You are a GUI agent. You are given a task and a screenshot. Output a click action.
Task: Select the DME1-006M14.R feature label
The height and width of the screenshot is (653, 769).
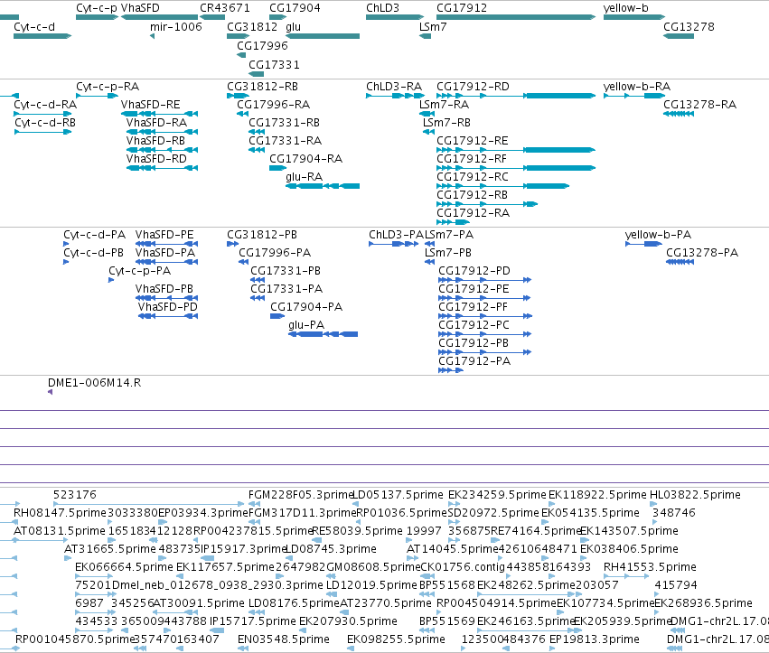tap(94, 383)
